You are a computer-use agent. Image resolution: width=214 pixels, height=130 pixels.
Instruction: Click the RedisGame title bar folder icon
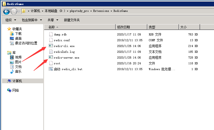coord(4,4)
